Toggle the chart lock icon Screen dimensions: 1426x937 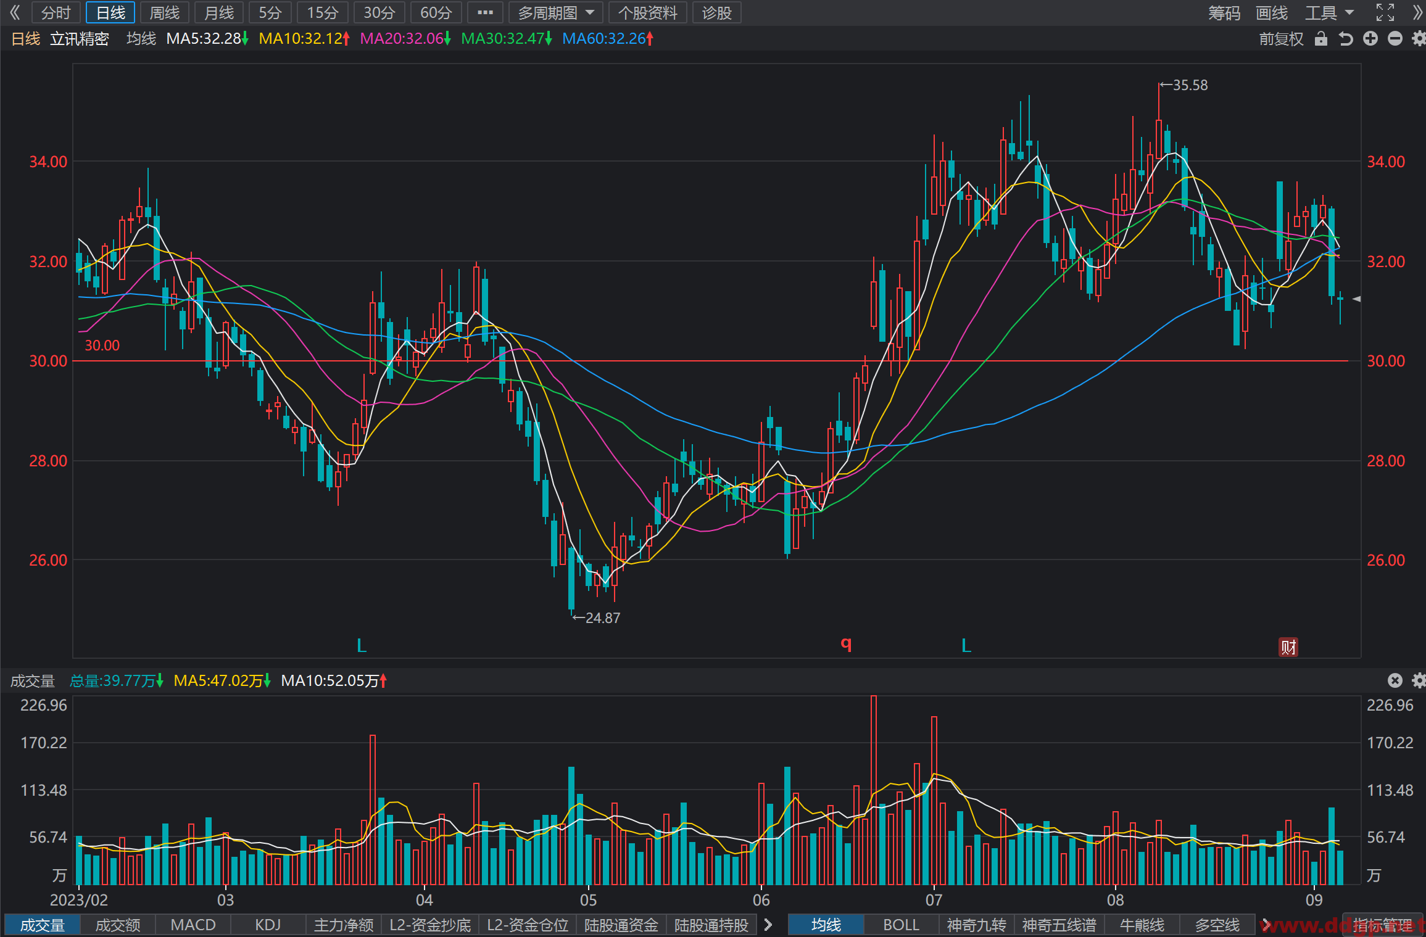tap(1320, 39)
